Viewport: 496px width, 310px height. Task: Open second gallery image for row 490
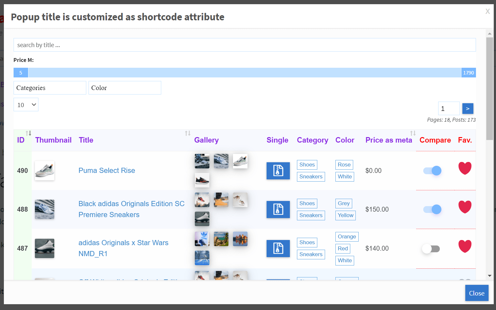(221, 161)
